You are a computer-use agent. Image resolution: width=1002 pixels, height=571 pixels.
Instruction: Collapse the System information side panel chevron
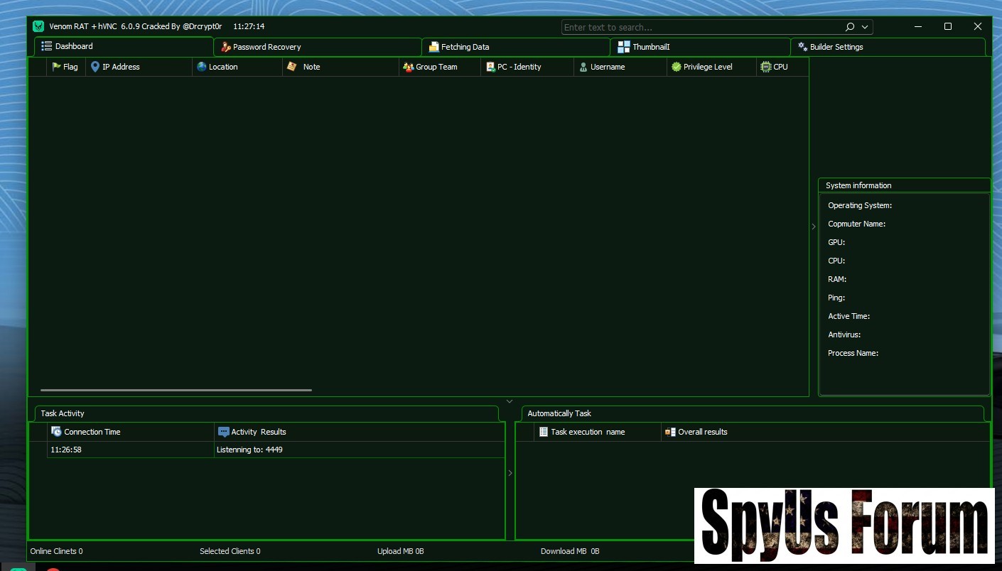click(x=814, y=227)
